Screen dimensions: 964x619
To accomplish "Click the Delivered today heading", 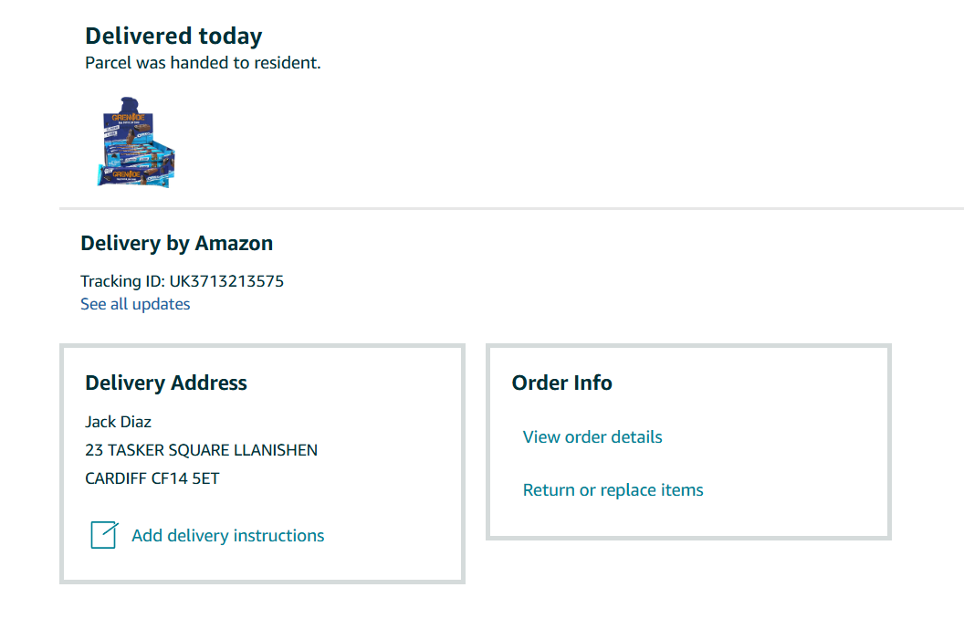I will click(173, 37).
